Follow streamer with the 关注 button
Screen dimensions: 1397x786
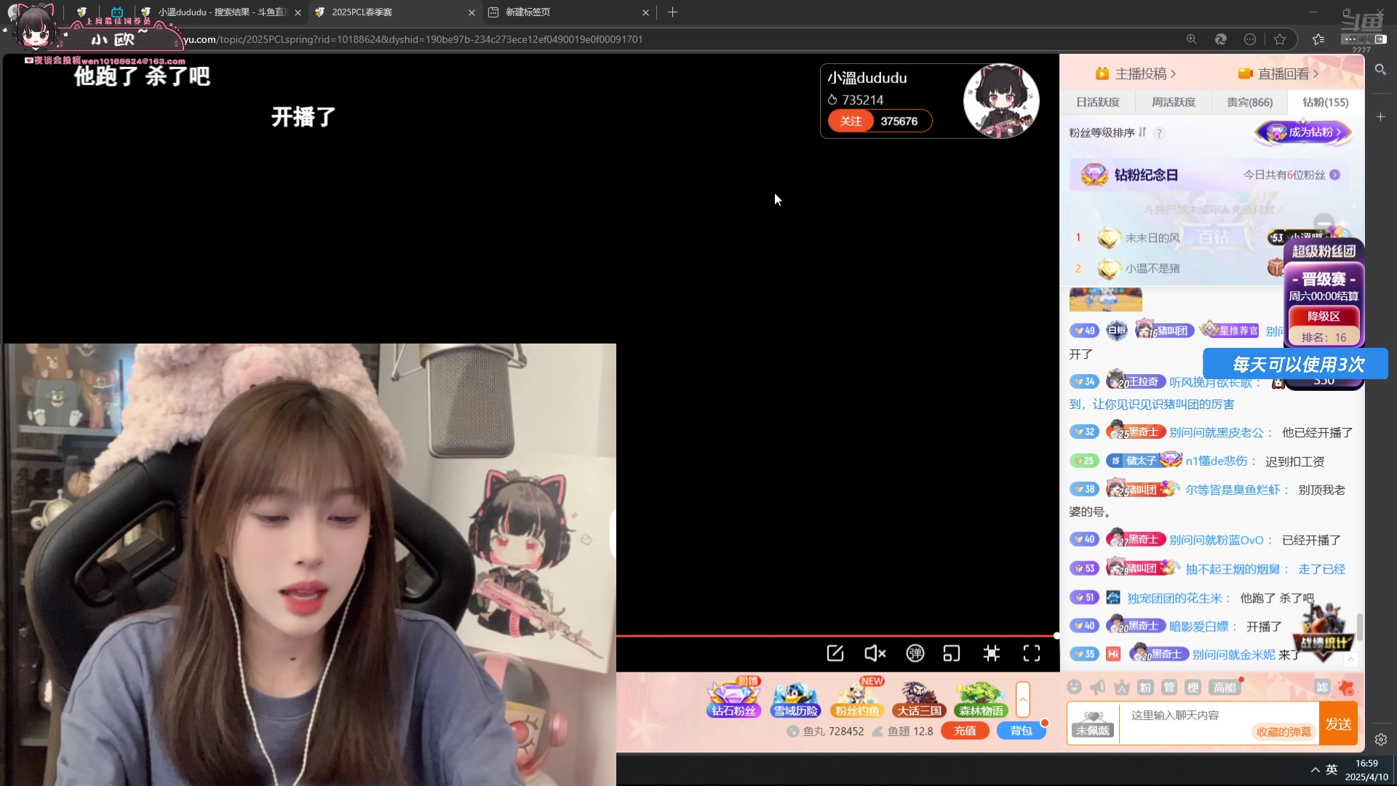(x=851, y=121)
